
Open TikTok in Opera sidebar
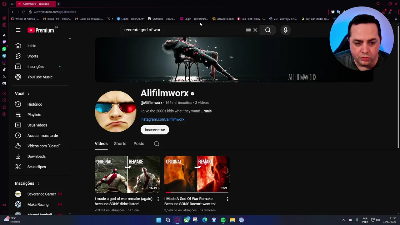click(x=4, y=69)
